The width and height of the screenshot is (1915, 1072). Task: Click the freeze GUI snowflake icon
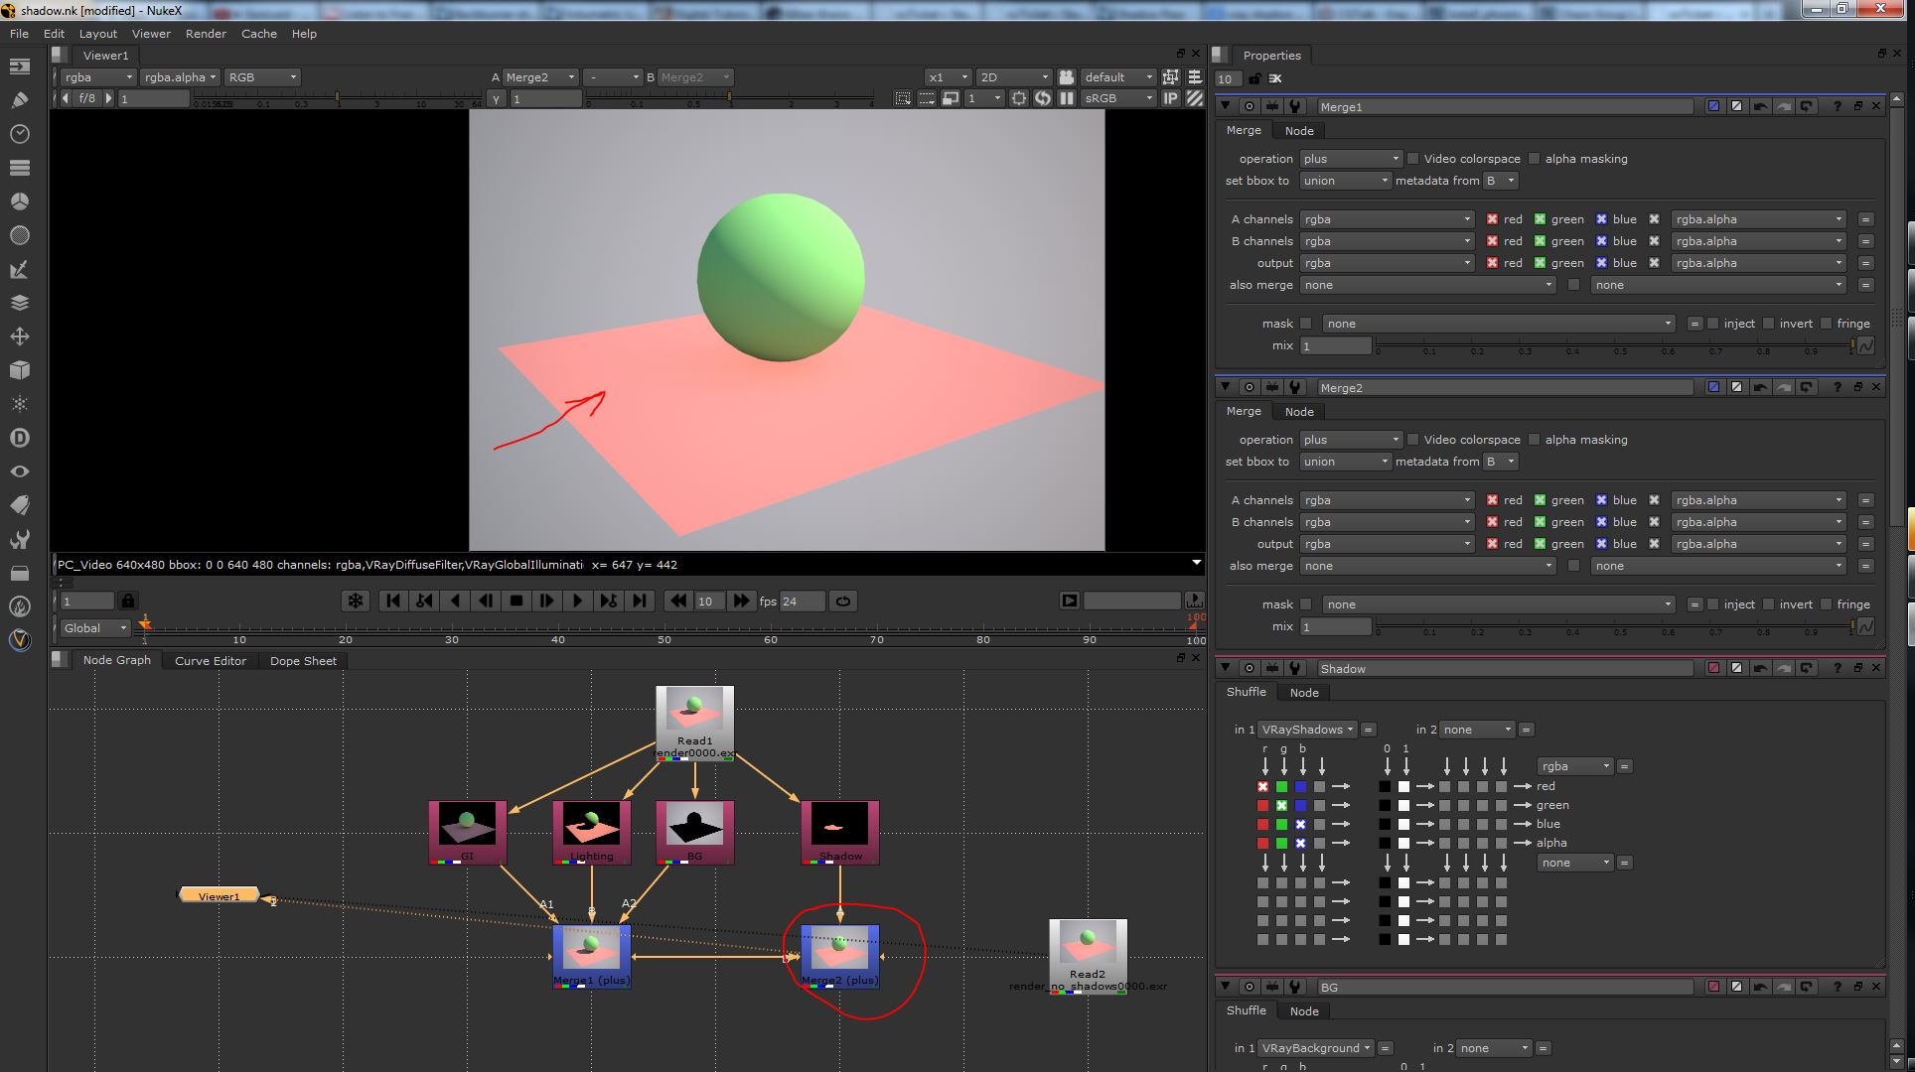pyautogui.click(x=355, y=601)
